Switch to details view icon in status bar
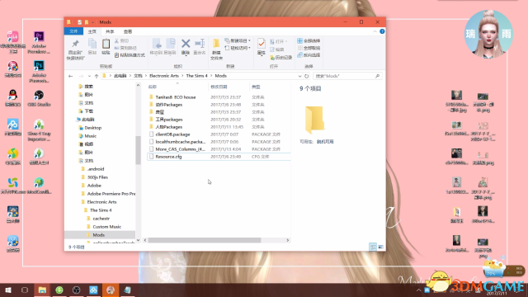528x297 pixels. pos(373,247)
